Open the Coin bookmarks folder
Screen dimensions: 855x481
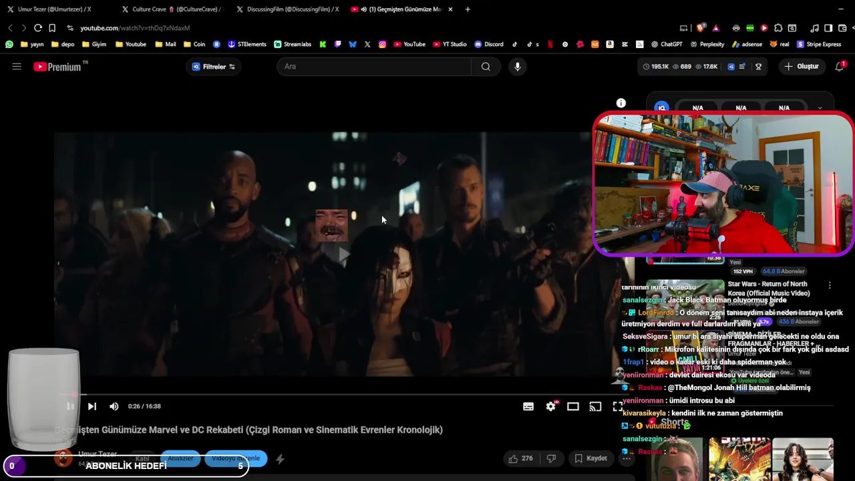click(x=194, y=44)
